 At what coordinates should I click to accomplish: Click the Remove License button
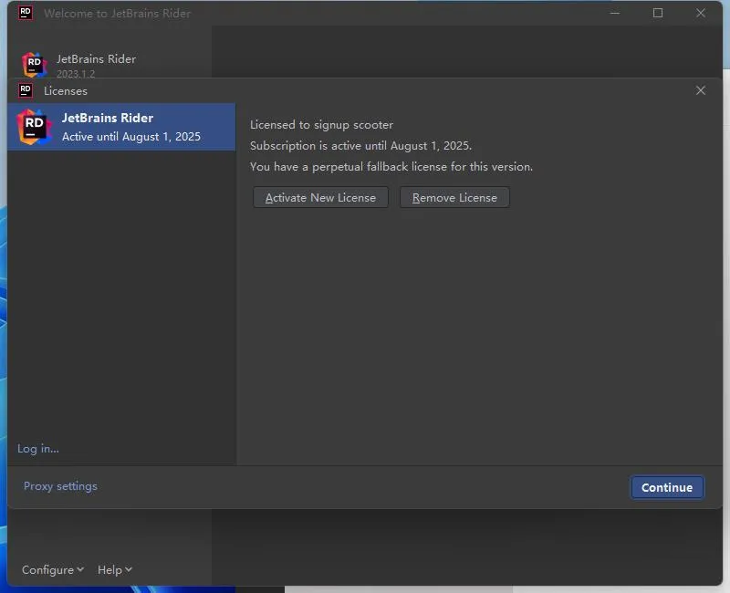(454, 197)
